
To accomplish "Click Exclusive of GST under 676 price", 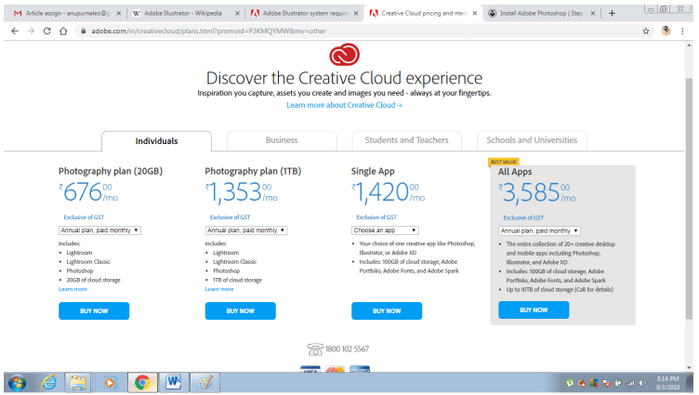I will (84, 217).
